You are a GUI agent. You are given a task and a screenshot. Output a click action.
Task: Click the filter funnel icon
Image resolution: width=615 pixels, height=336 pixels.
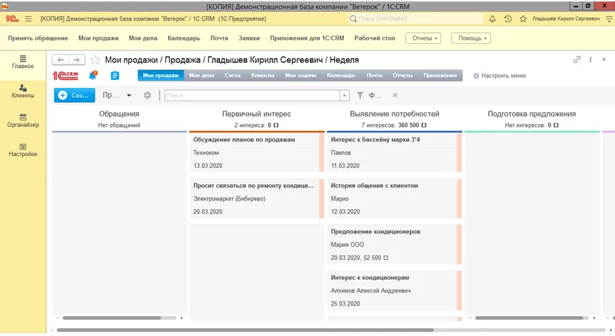[x=360, y=95]
